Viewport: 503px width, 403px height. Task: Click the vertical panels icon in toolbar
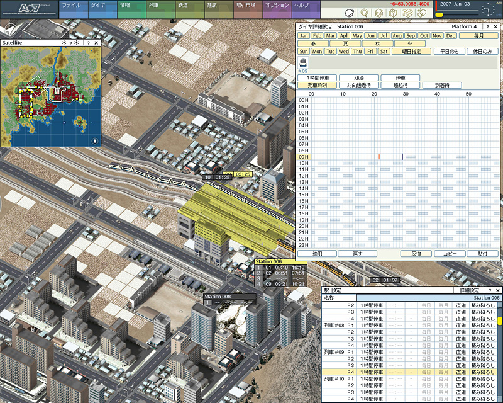coord(393,13)
